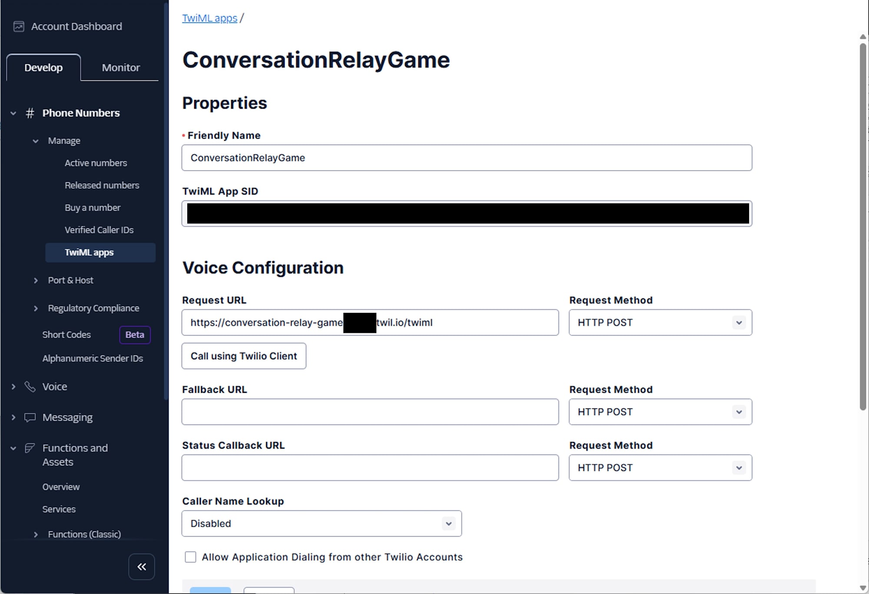Switch to the Monitor tab
869x594 pixels.
tap(121, 68)
